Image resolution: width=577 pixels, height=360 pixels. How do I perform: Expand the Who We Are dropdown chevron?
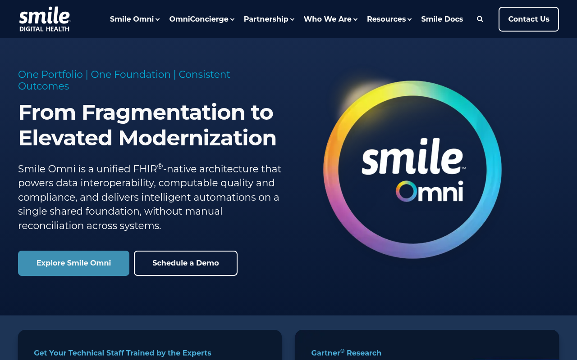pos(356,19)
